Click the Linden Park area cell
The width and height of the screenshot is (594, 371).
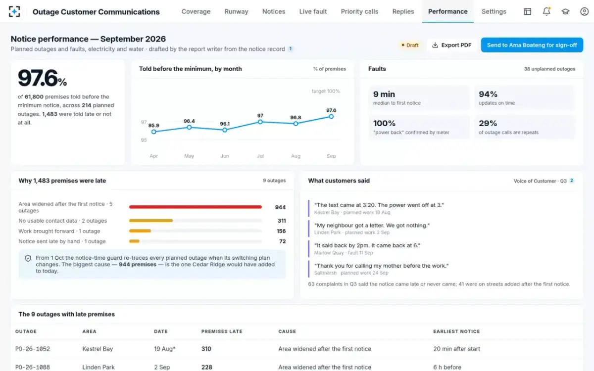coord(99,367)
